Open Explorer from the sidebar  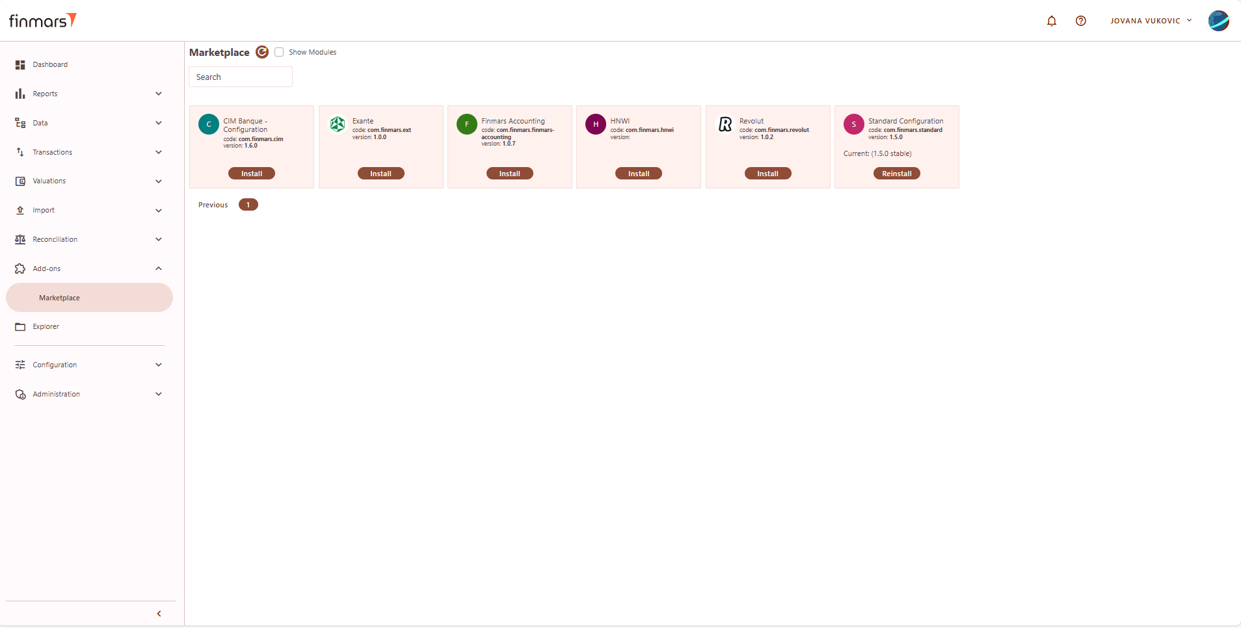(x=89, y=326)
